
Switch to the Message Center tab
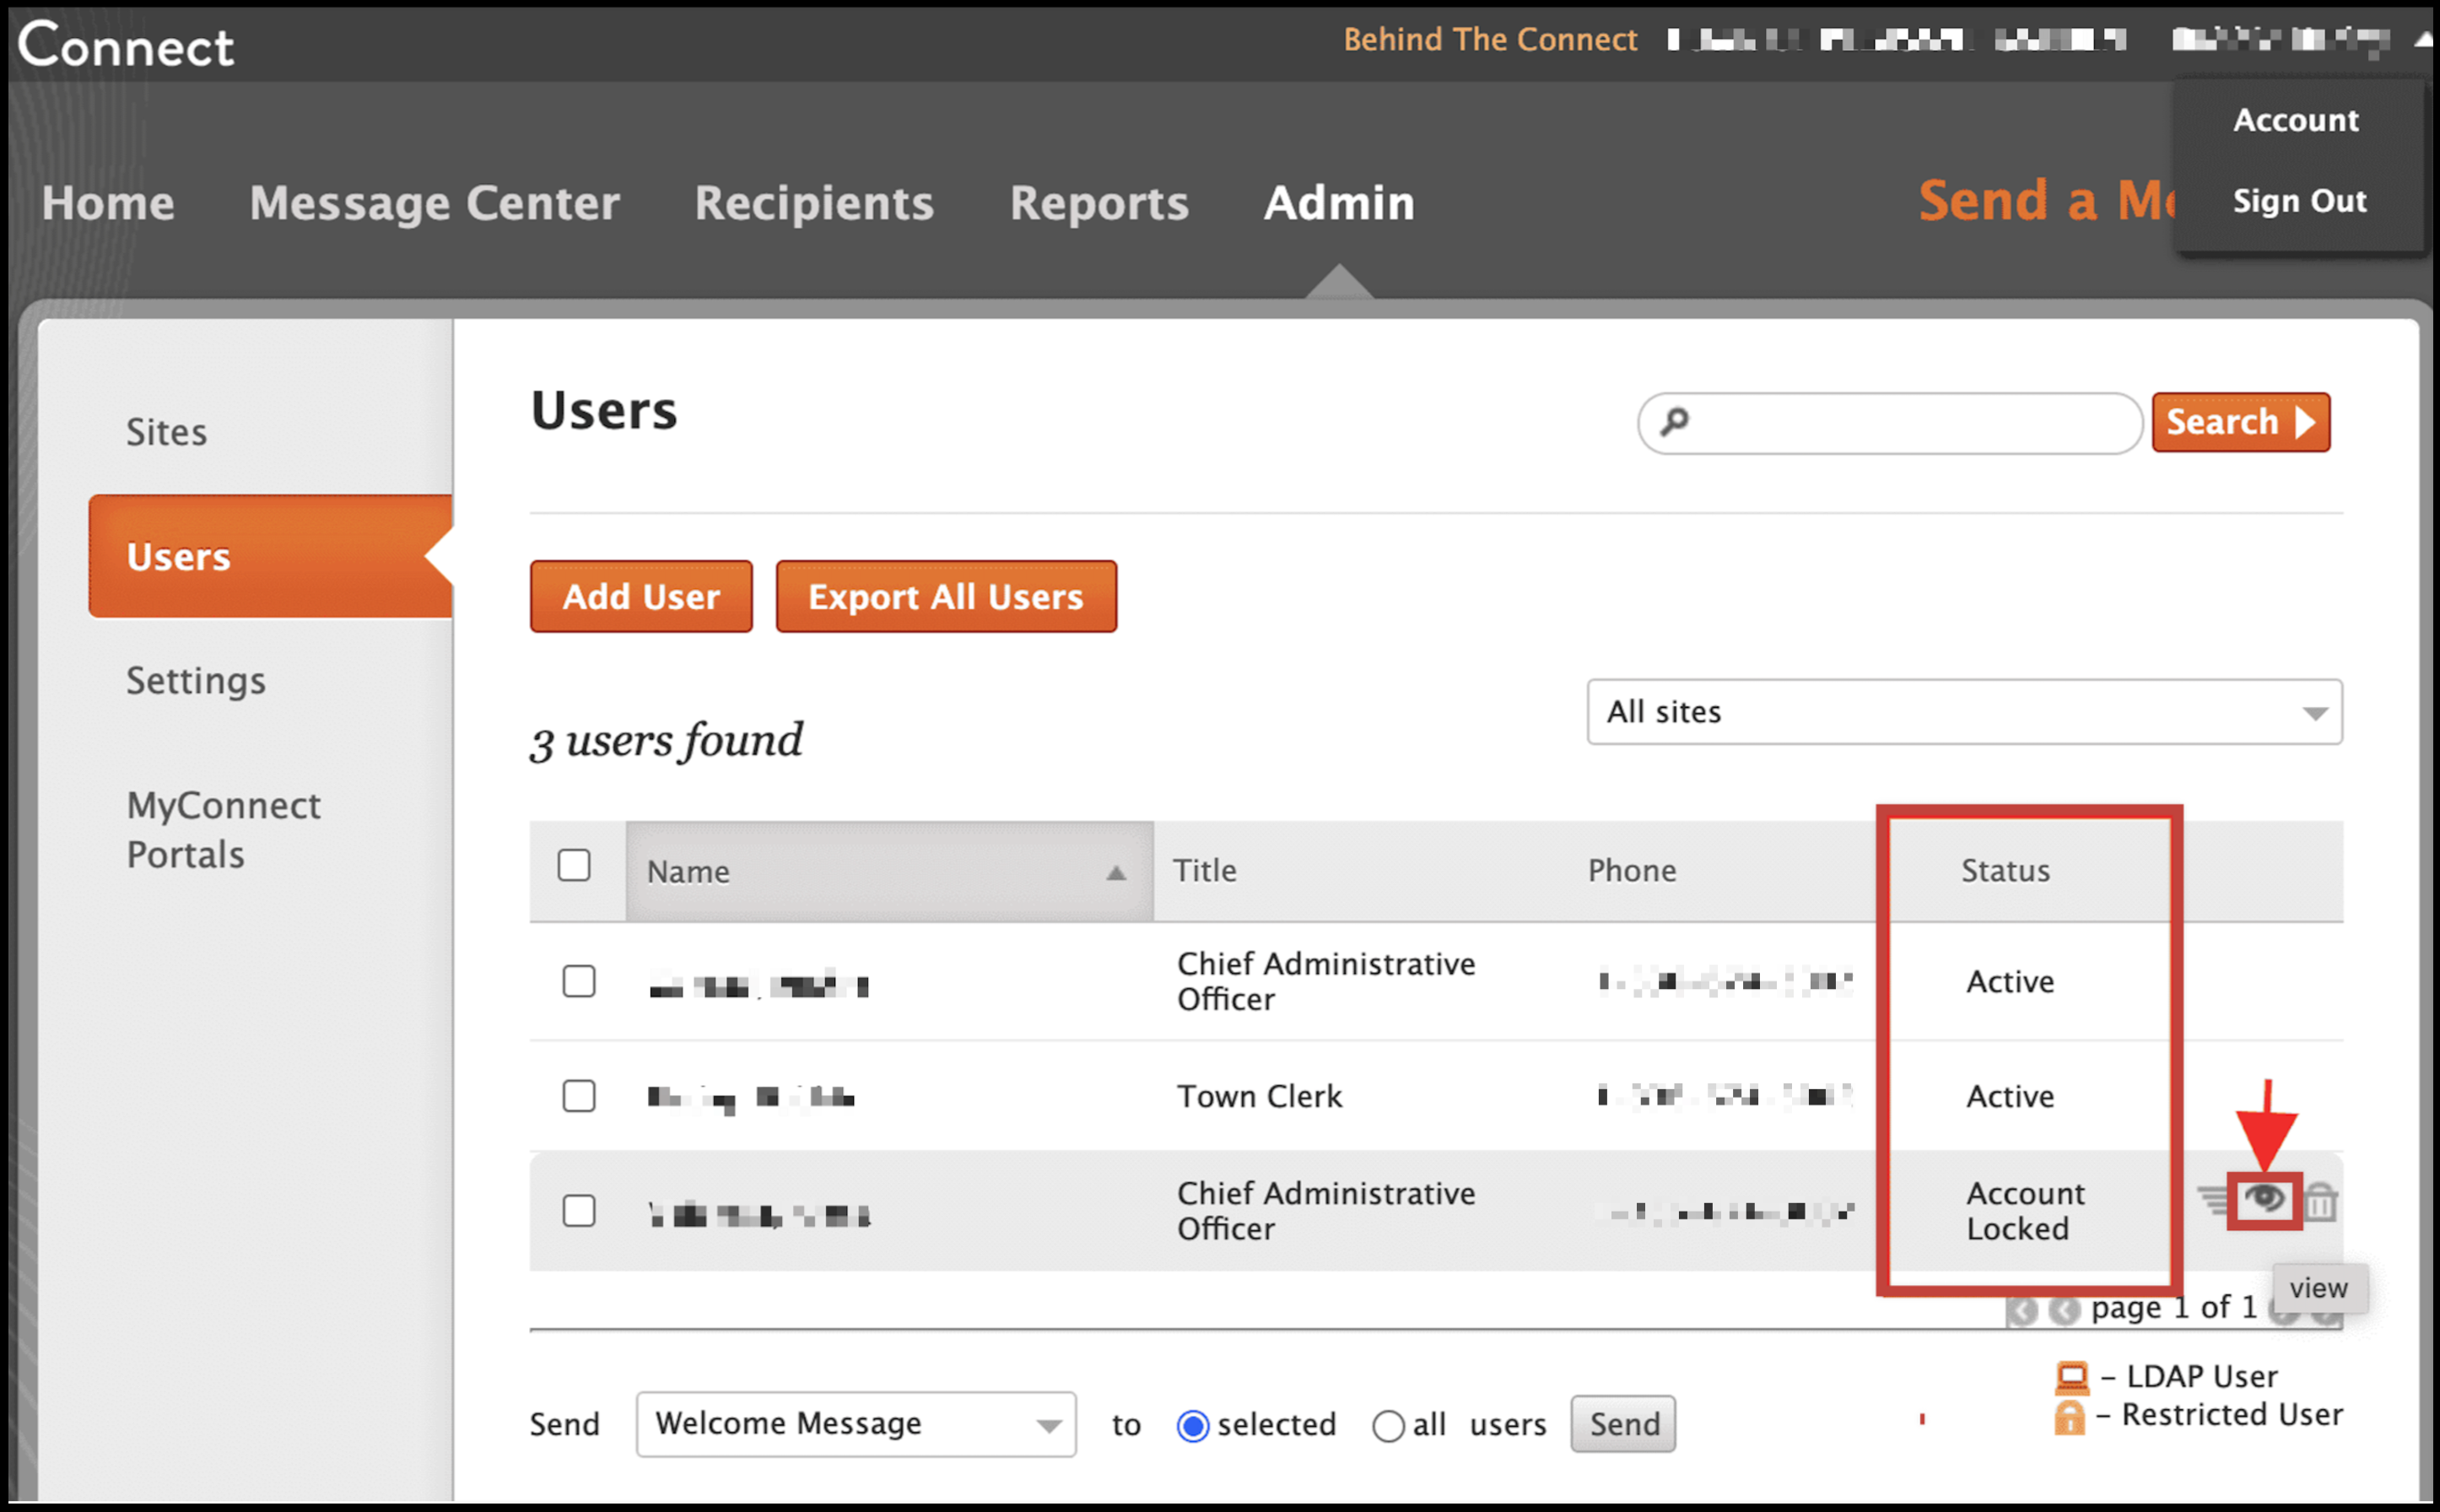point(434,203)
